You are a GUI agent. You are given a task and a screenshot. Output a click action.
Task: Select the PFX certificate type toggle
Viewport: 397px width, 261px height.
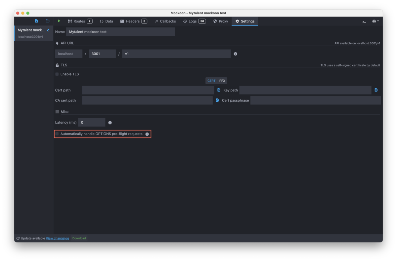222,81
